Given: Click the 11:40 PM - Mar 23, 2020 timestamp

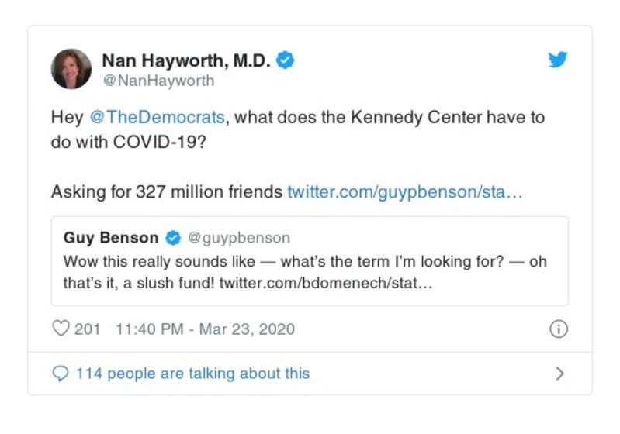Looking at the screenshot, I should click(x=205, y=329).
